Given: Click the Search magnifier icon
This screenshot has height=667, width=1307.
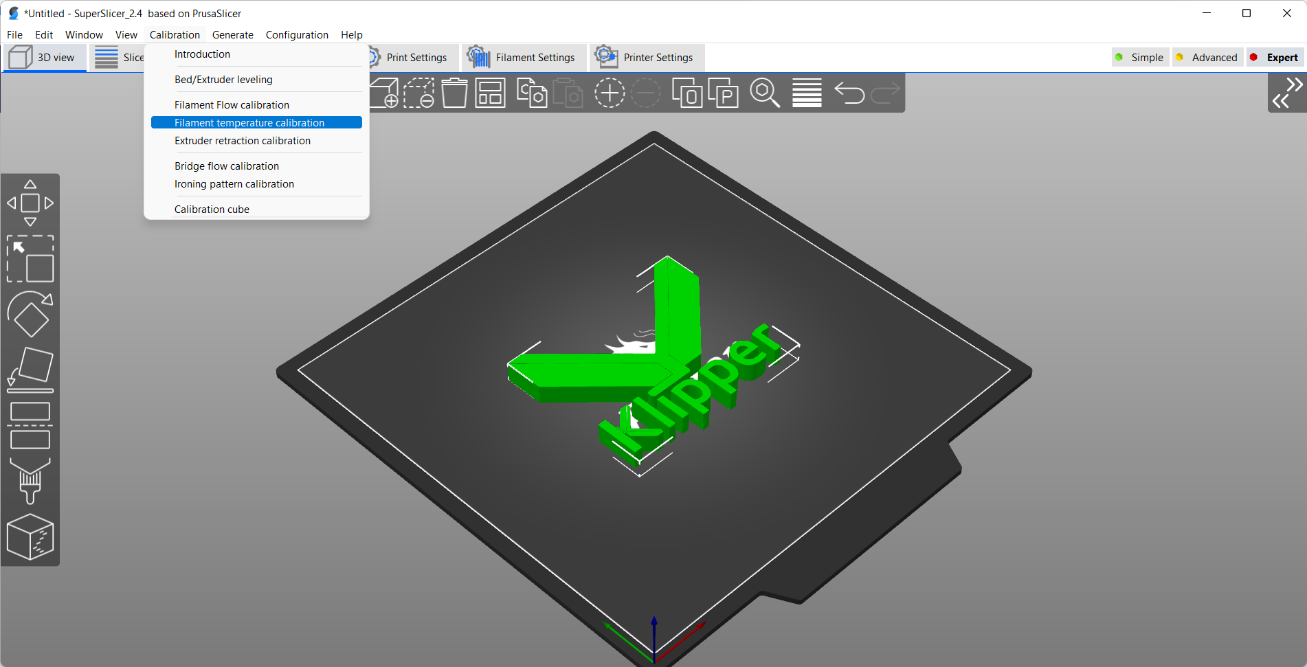Looking at the screenshot, I should click(x=765, y=93).
